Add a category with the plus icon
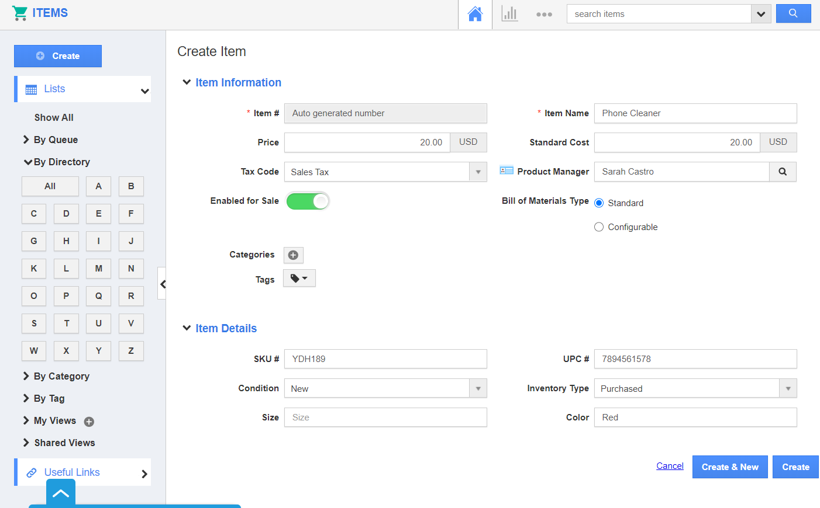This screenshot has height=508, width=820. point(294,255)
